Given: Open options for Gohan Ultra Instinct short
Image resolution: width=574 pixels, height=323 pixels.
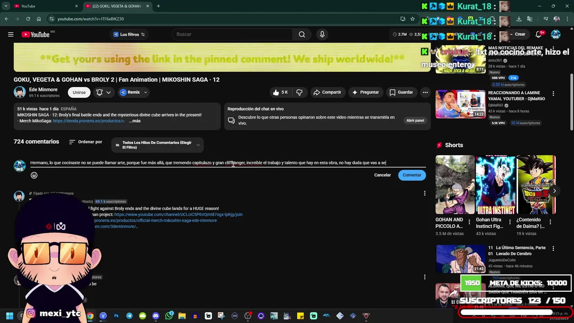Looking at the screenshot, I should (510, 222).
